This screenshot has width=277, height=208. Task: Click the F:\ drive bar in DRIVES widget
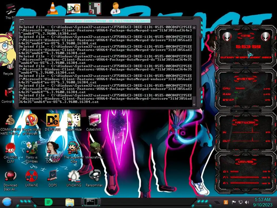coord(245,177)
